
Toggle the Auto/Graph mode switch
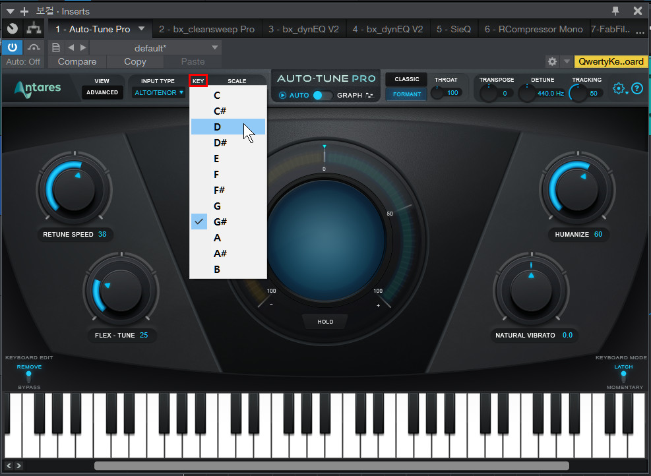(323, 96)
